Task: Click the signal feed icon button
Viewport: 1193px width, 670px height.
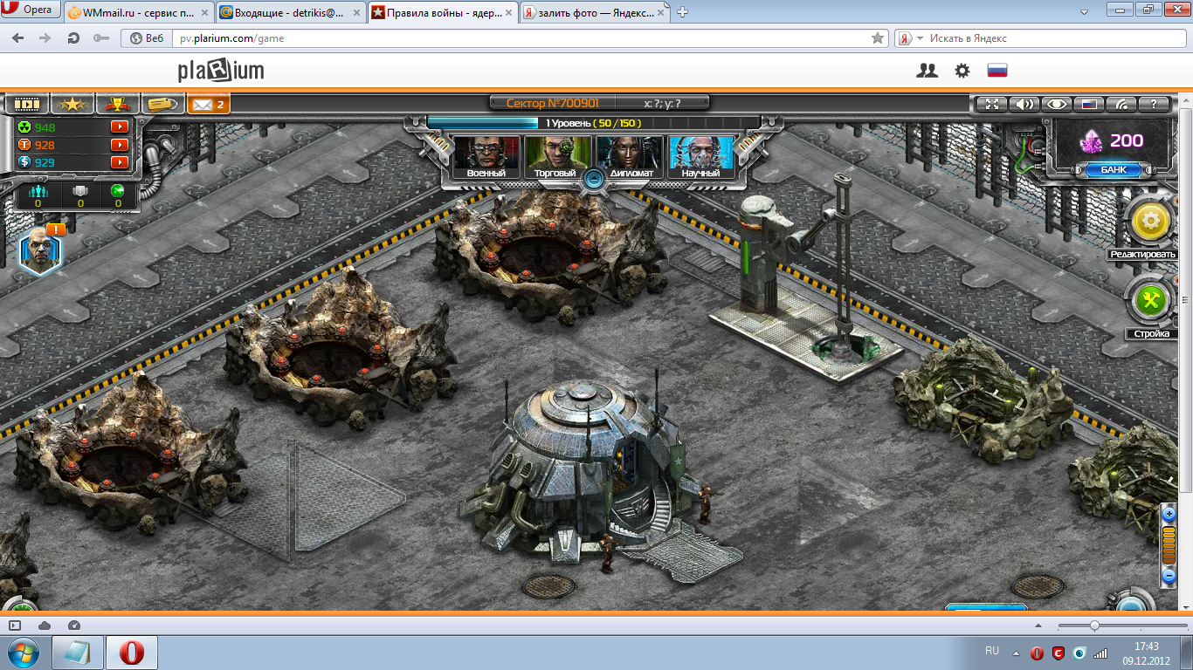Action: coord(1121,104)
